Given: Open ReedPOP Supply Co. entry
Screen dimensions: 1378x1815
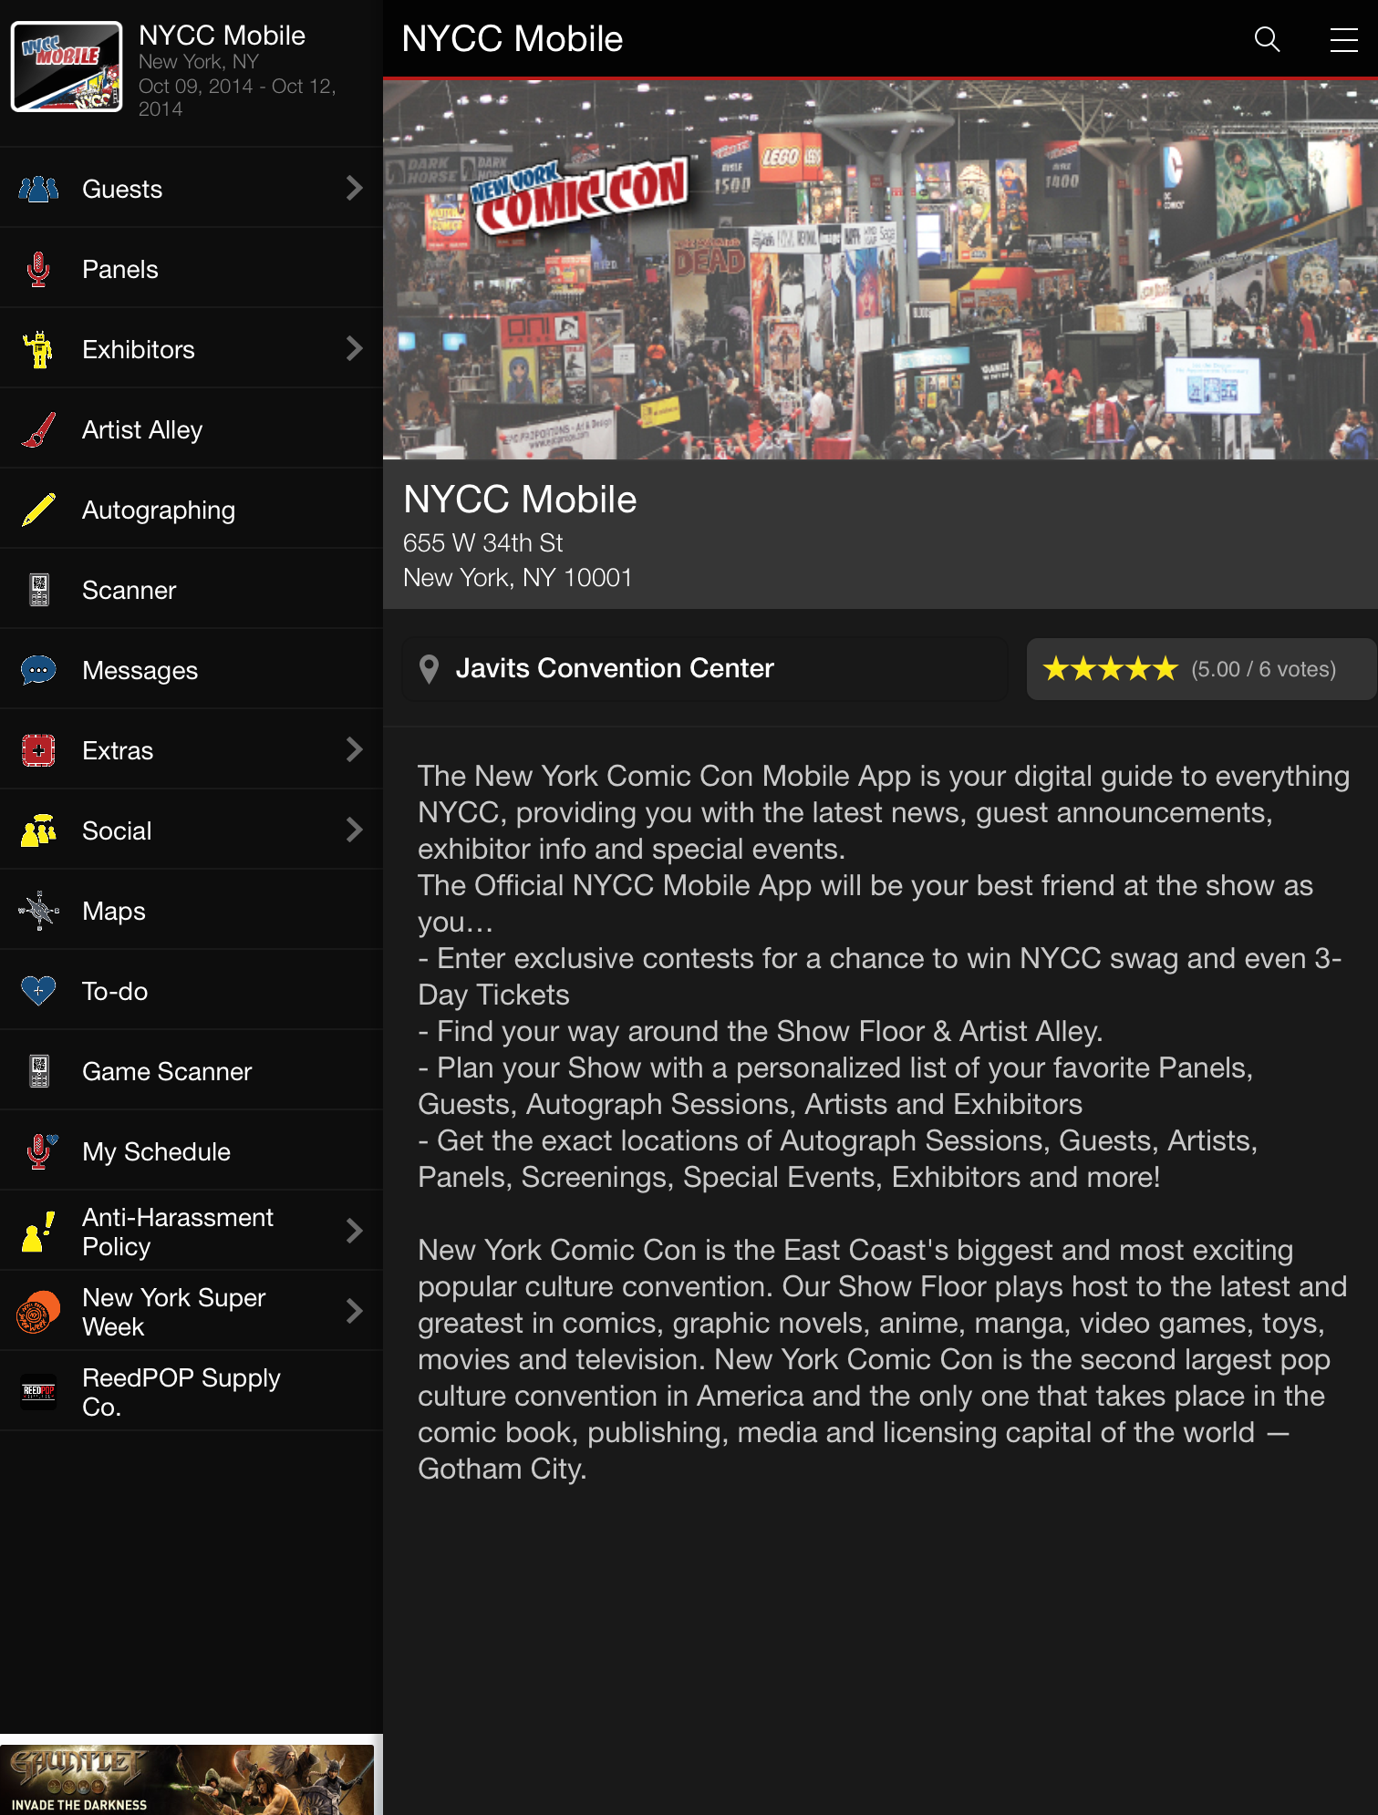Looking at the screenshot, I should click(192, 1392).
